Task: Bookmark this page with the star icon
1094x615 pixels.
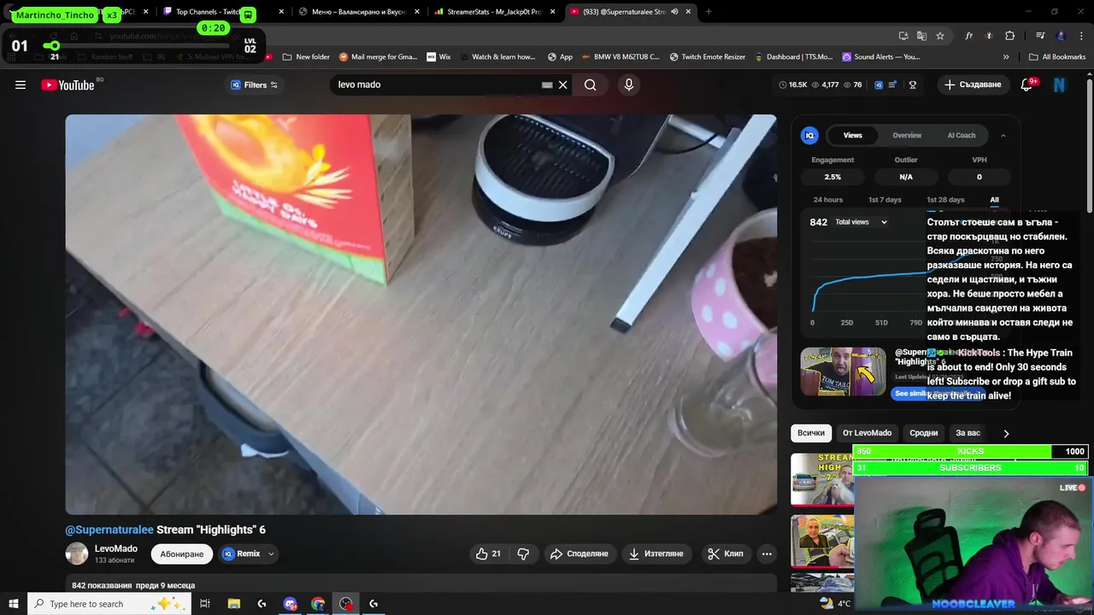Action: coord(940,36)
